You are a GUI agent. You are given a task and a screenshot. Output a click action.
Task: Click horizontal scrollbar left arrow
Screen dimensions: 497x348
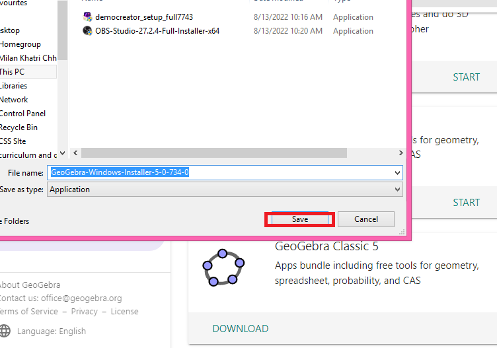75,153
